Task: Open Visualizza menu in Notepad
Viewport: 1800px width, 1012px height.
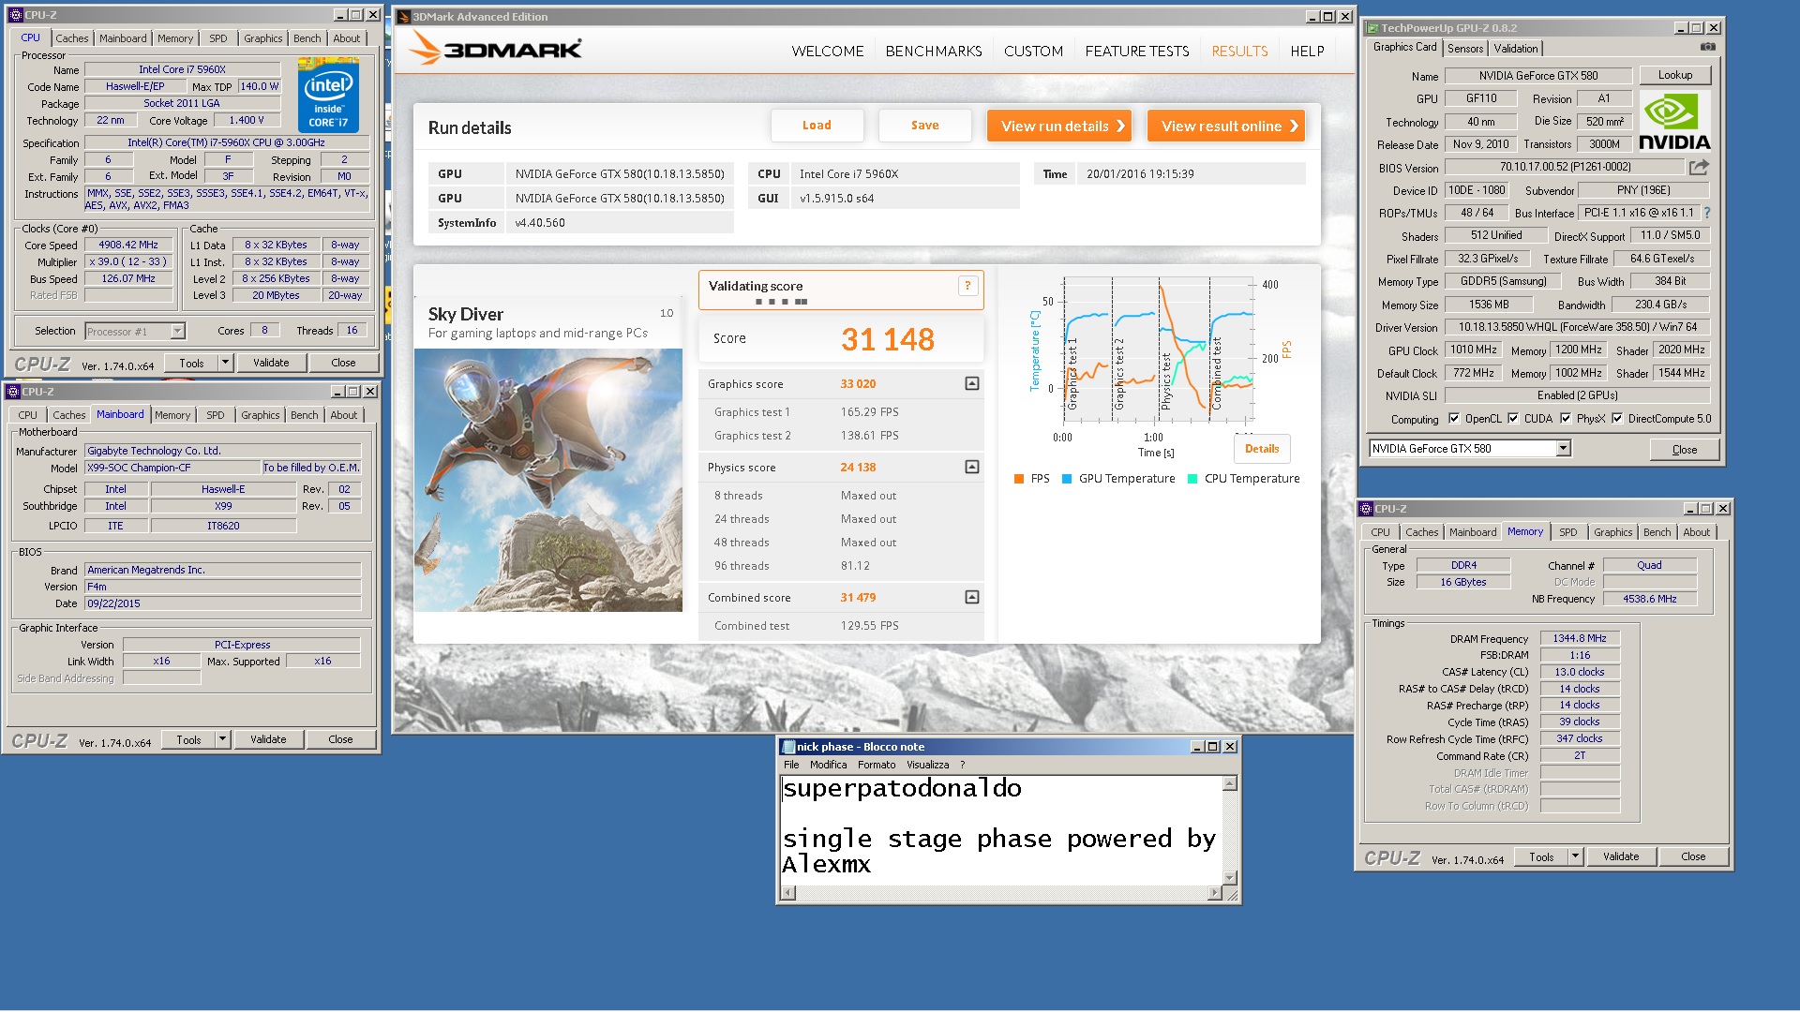Action: [927, 765]
